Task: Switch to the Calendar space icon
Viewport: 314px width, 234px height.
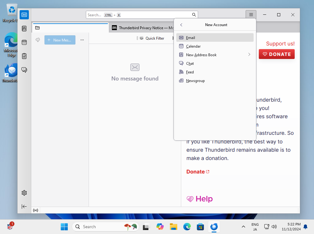Action: tap(24, 42)
